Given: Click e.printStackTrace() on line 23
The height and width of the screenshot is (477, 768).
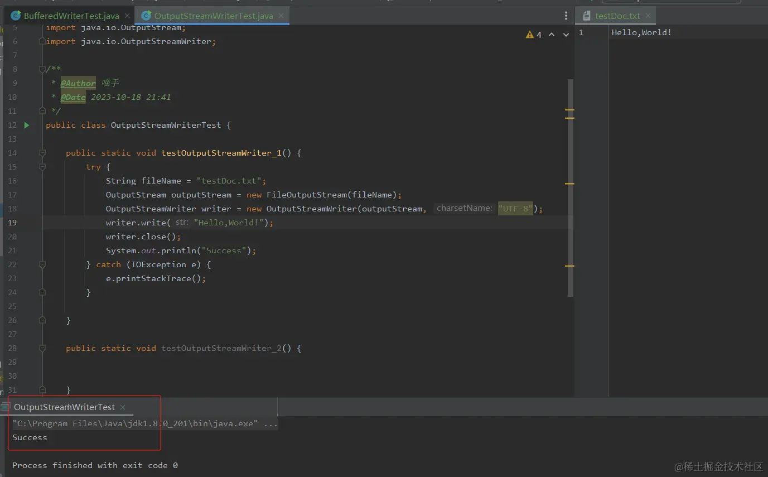Looking at the screenshot, I should click(156, 278).
